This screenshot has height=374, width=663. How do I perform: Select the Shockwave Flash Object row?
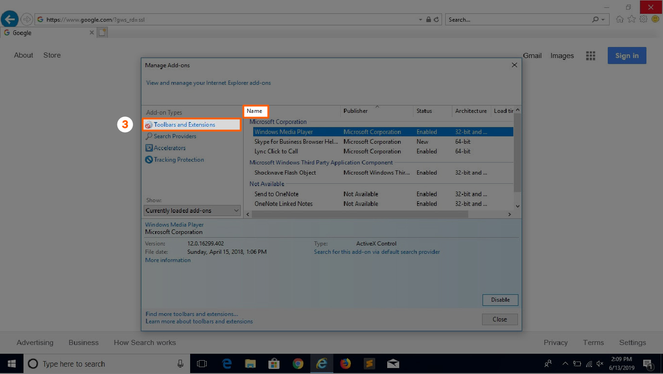(383, 173)
